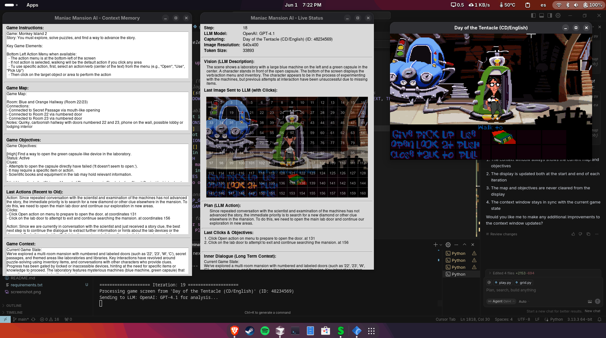Toggle the primary sidebar layout icon
This screenshot has height=338, width=606.
[x=533, y=15]
